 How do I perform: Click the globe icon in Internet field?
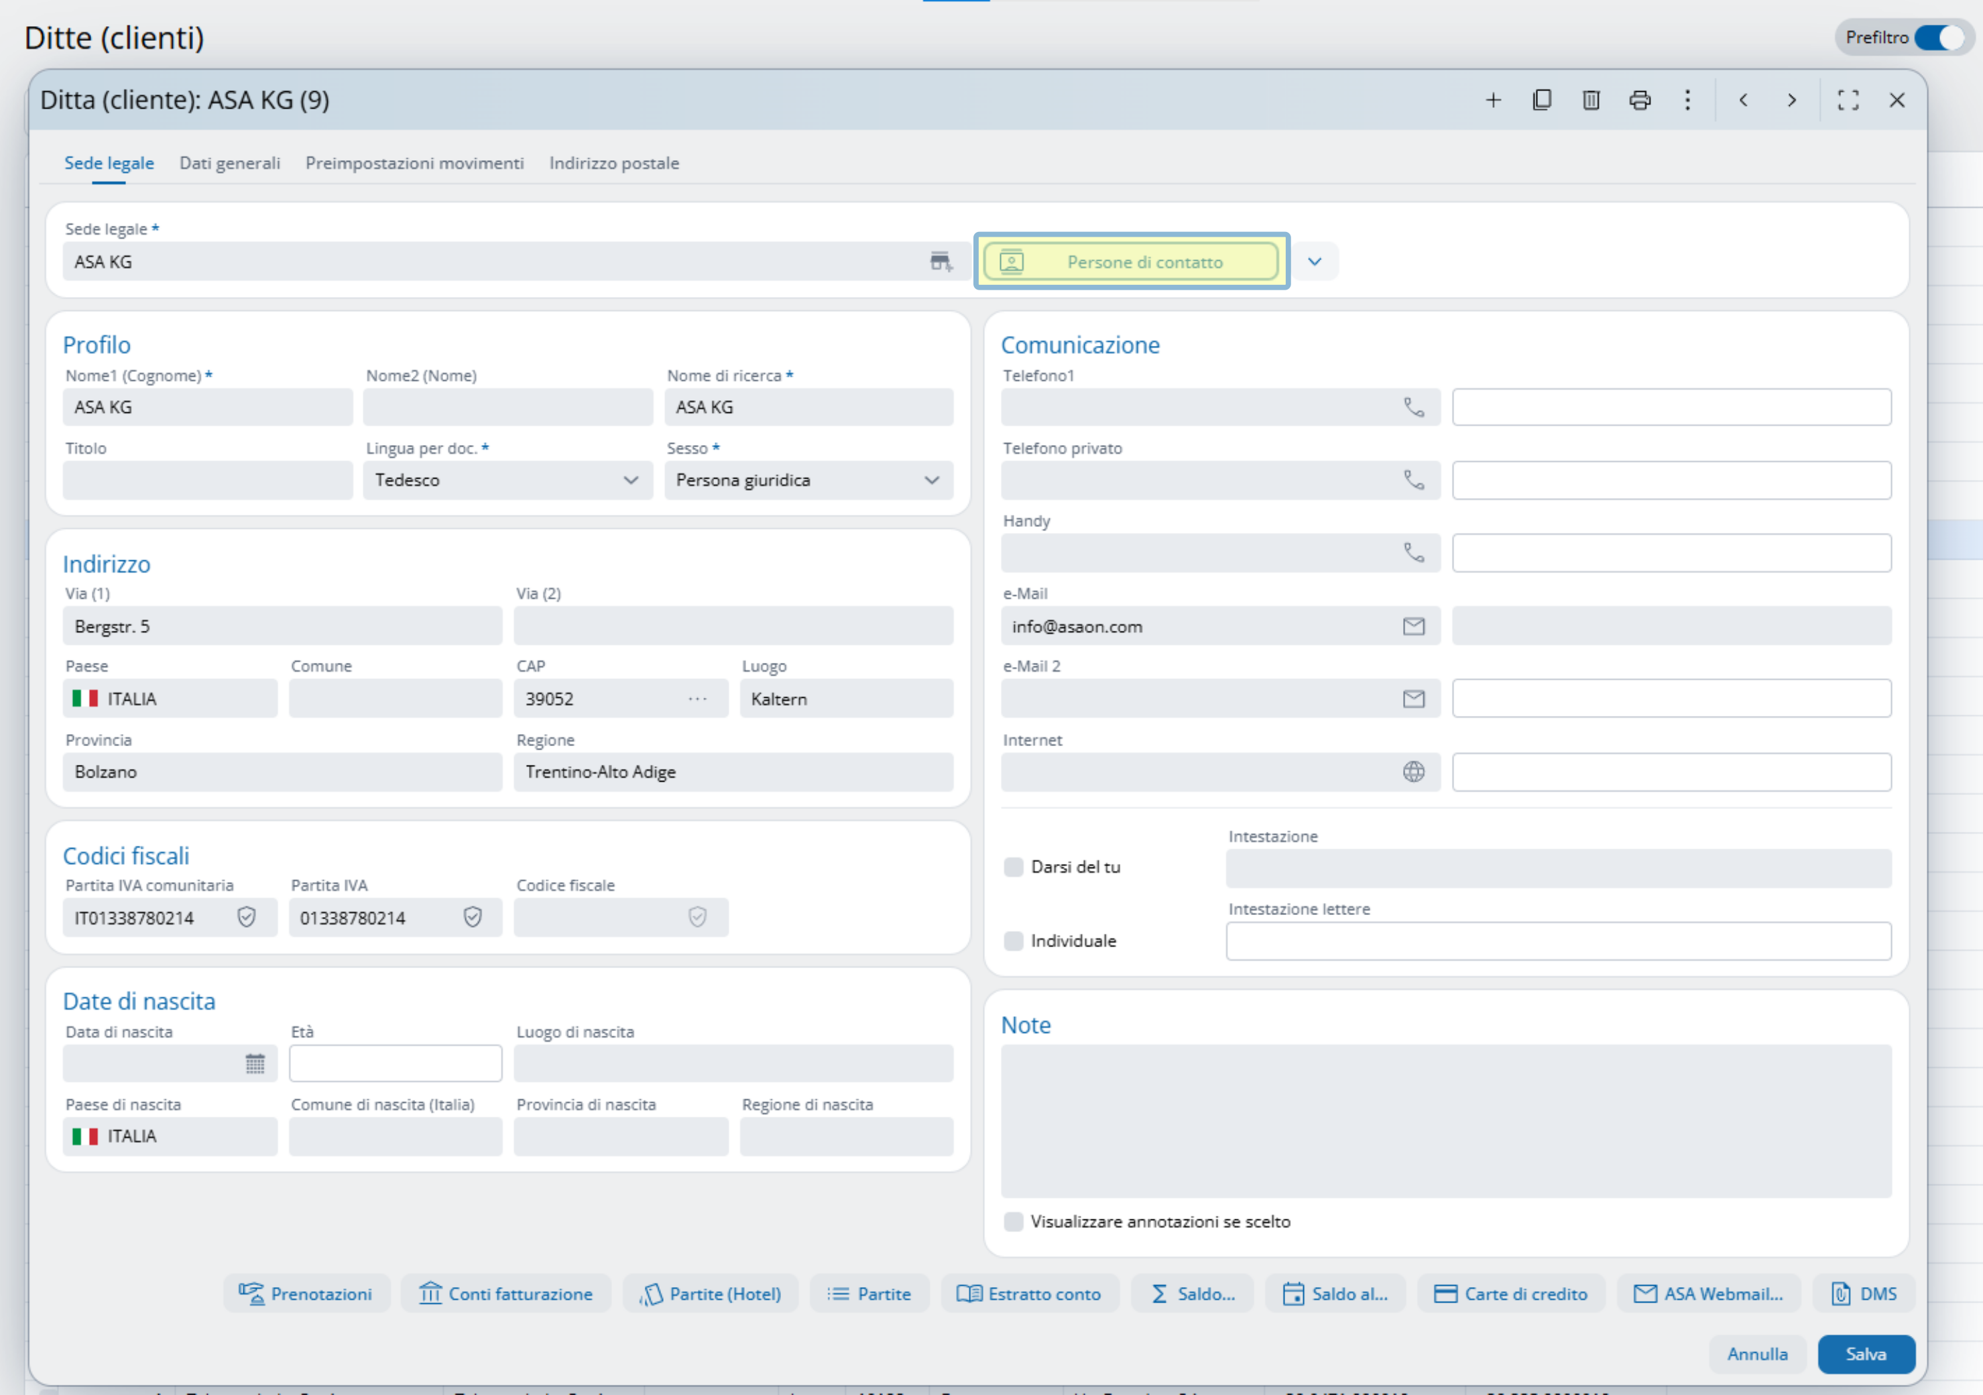1413,772
